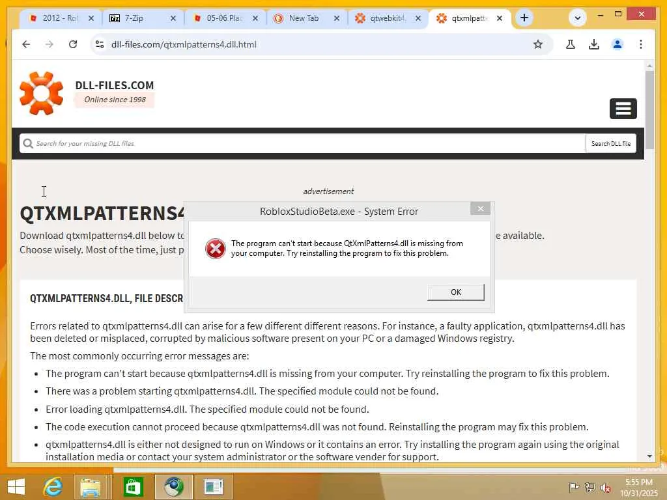Open the Windows Start button
The image size is (667, 500).
(x=16, y=486)
